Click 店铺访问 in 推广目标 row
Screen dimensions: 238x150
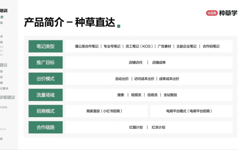pyautogui.click(x=136, y=62)
